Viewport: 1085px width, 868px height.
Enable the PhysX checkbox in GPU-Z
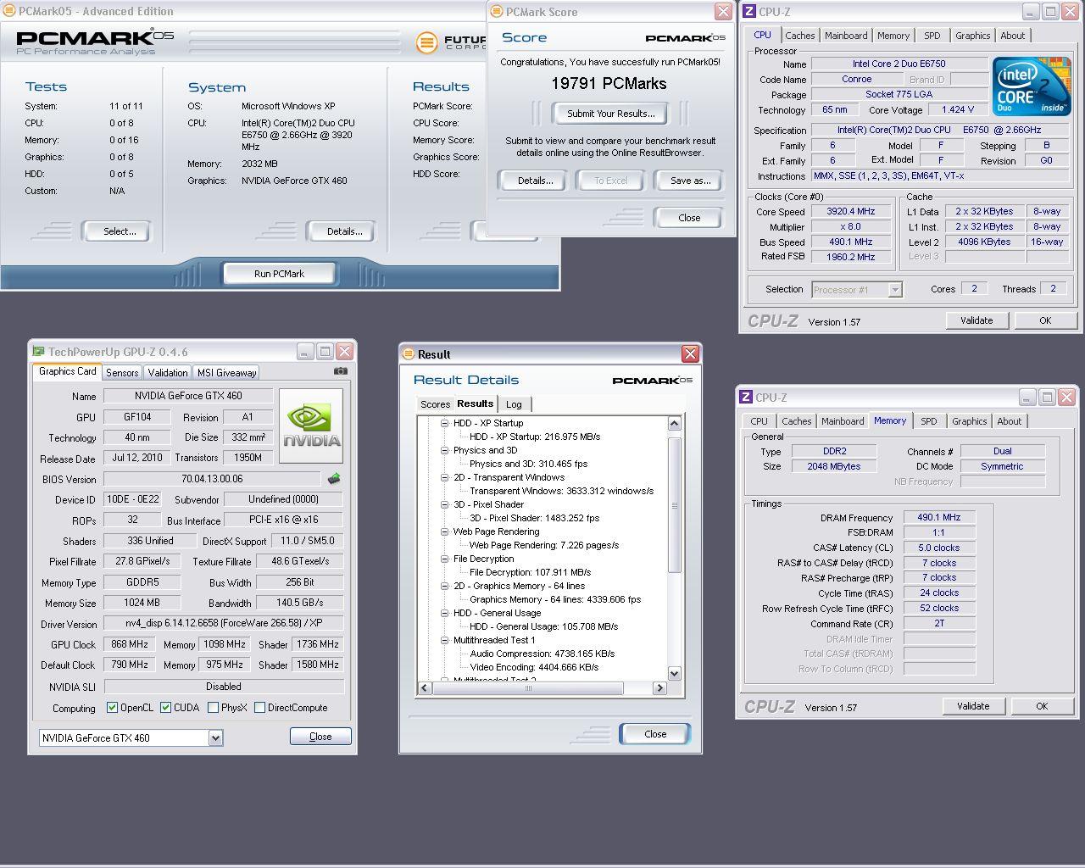tap(213, 707)
